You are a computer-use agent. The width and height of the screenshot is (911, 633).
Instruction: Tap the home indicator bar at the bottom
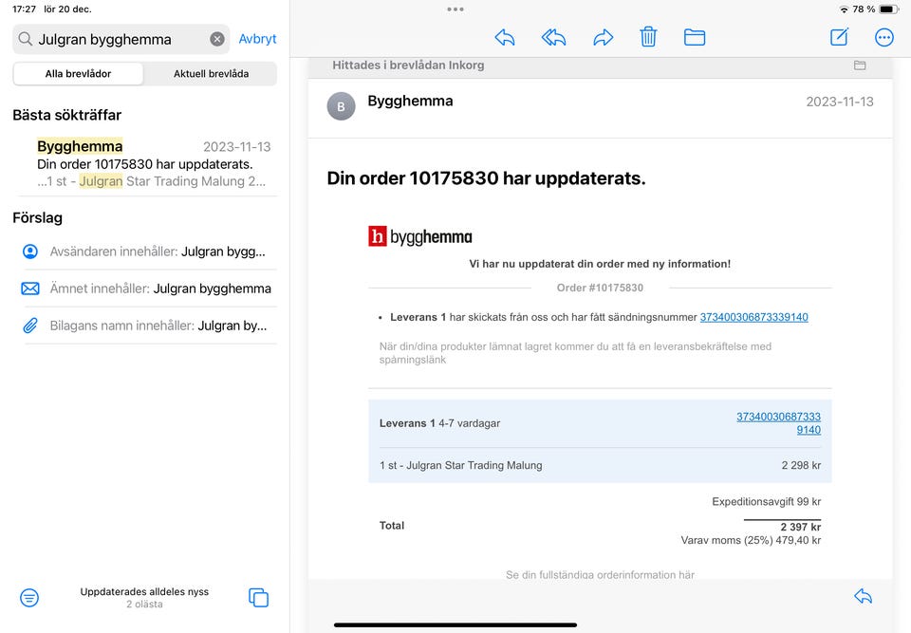[455, 625]
